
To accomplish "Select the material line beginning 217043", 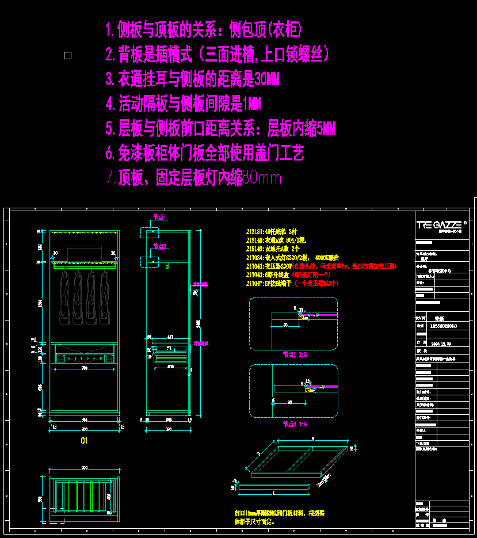I will click(x=288, y=275).
